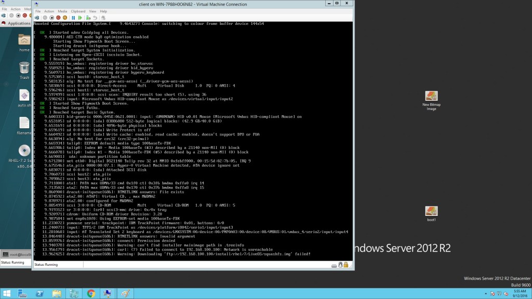Click the client window title bar icon
Screen dimensions: 532x299
(x=36, y=4)
